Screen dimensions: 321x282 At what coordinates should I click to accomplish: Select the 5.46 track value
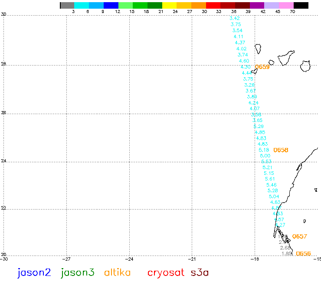[272, 185]
